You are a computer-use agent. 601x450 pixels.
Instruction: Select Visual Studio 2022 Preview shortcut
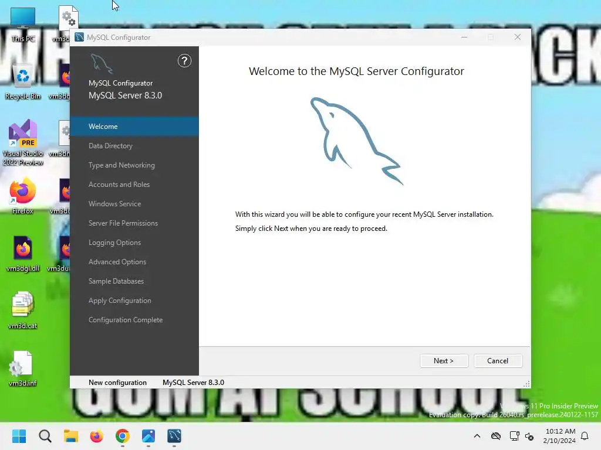pos(23,143)
